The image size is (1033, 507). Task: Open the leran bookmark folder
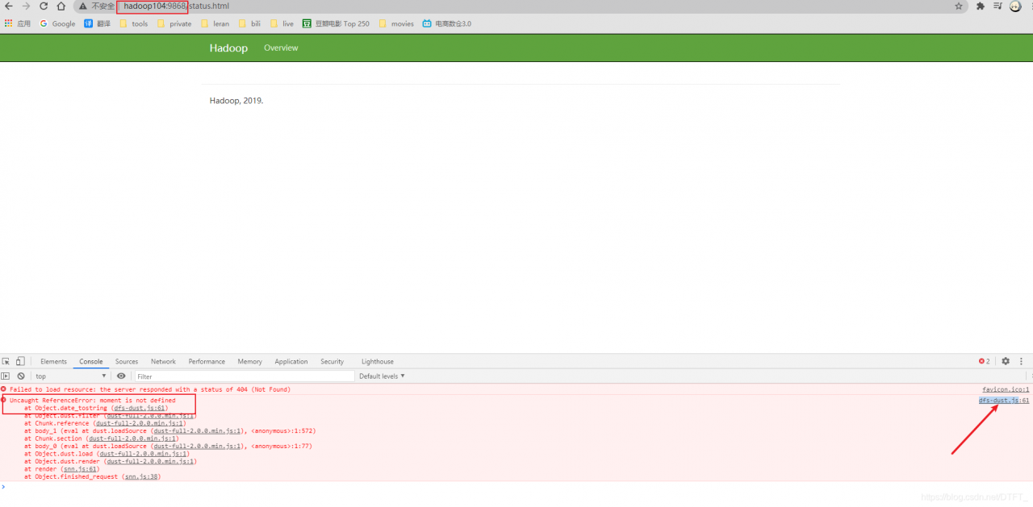[215, 23]
